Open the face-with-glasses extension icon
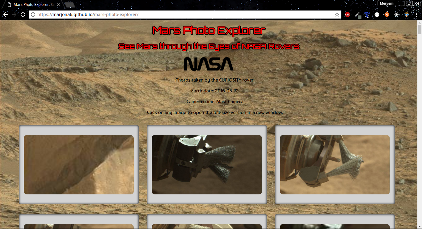This screenshot has height=229, width=422. point(407,15)
